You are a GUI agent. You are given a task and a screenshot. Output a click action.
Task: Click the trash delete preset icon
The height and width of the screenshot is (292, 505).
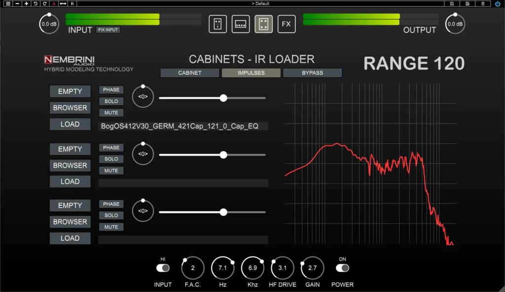click(483, 3)
